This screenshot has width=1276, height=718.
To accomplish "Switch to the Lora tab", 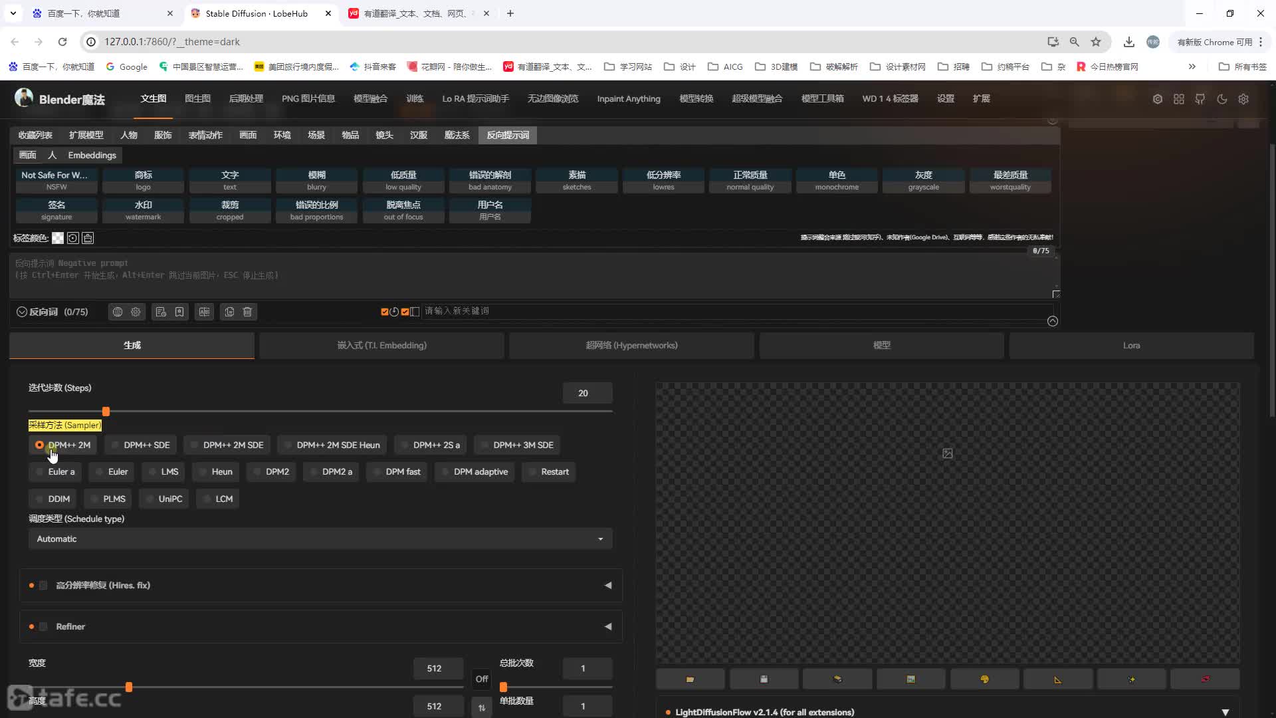I will (x=1131, y=346).
